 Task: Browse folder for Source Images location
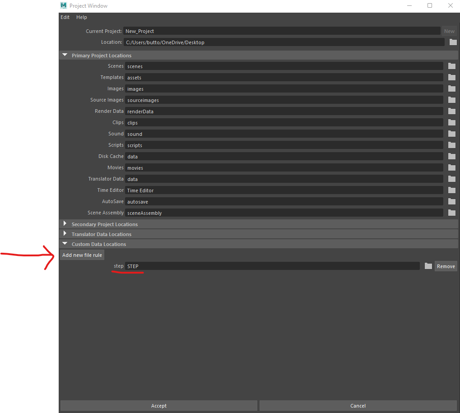pyautogui.click(x=452, y=100)
